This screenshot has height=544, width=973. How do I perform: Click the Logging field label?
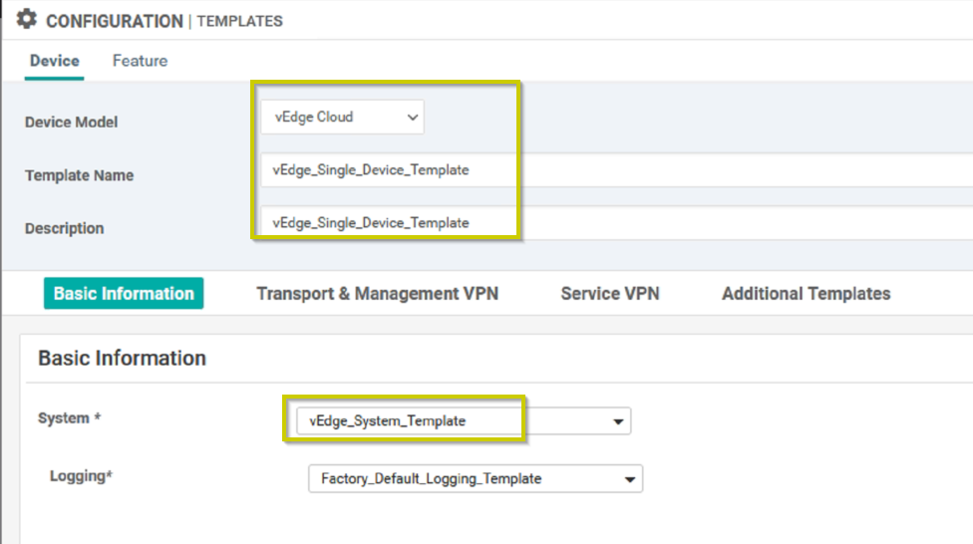(x=82, y=476)
